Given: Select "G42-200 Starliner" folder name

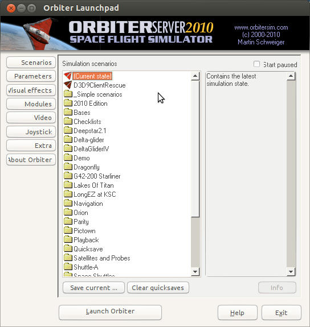Looking at the screenshot, I should (97, 176).
